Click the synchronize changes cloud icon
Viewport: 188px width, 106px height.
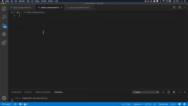[x=15, y=104]
